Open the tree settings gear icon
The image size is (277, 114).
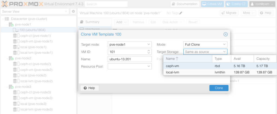click(73, 11)
